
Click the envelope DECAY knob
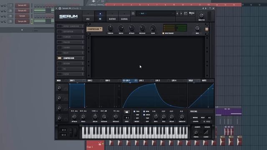pyautogui.click(x=95, y=117)
